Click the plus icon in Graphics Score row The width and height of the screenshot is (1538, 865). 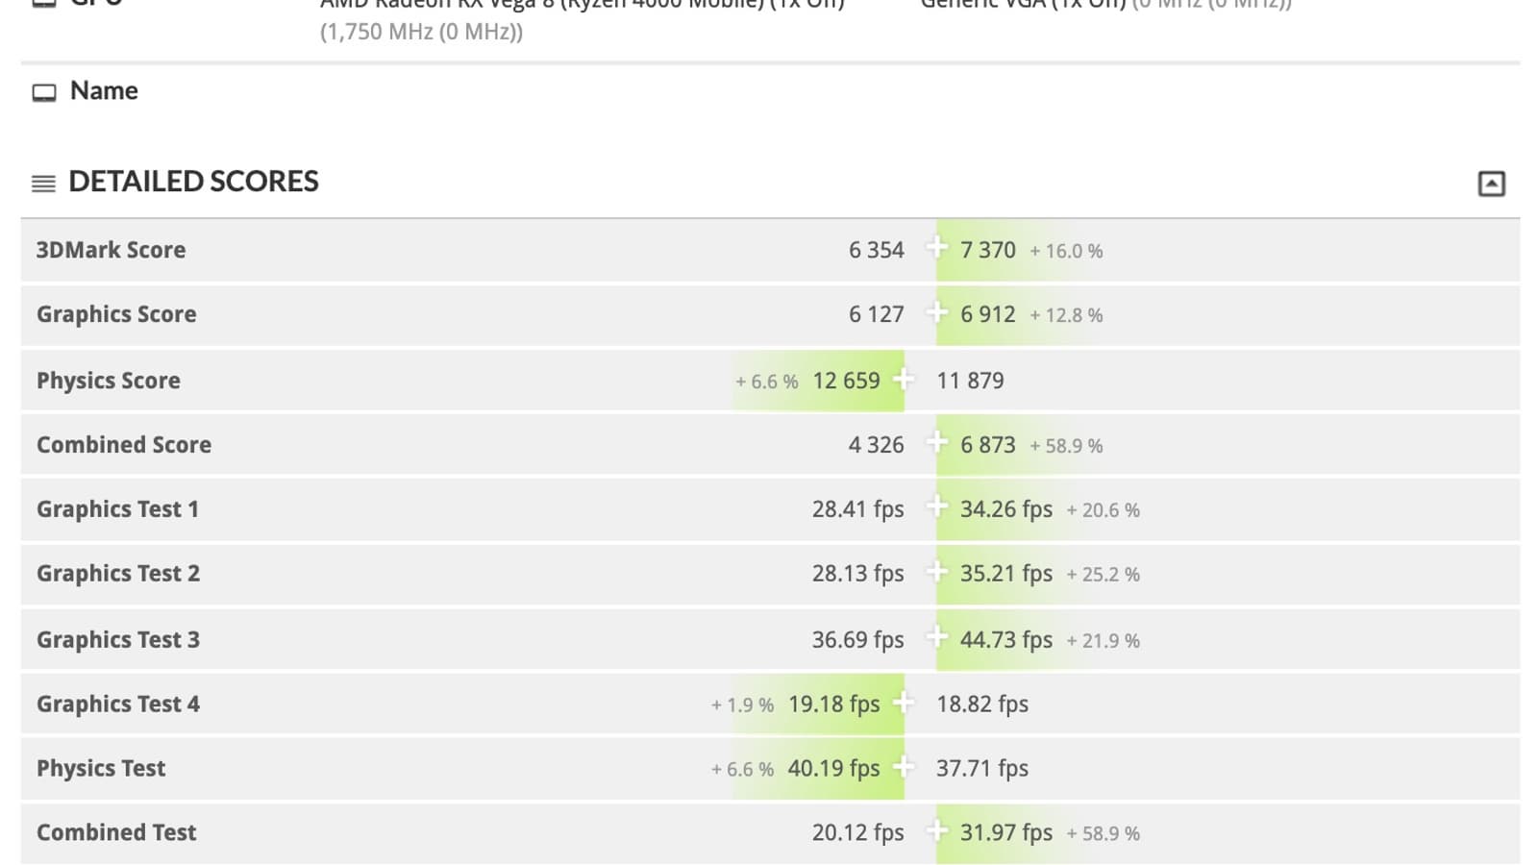coord(936,312)
